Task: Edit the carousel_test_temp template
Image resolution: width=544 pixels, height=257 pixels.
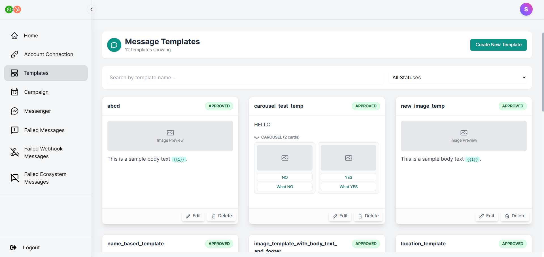Action: click(x=340, y=216)
